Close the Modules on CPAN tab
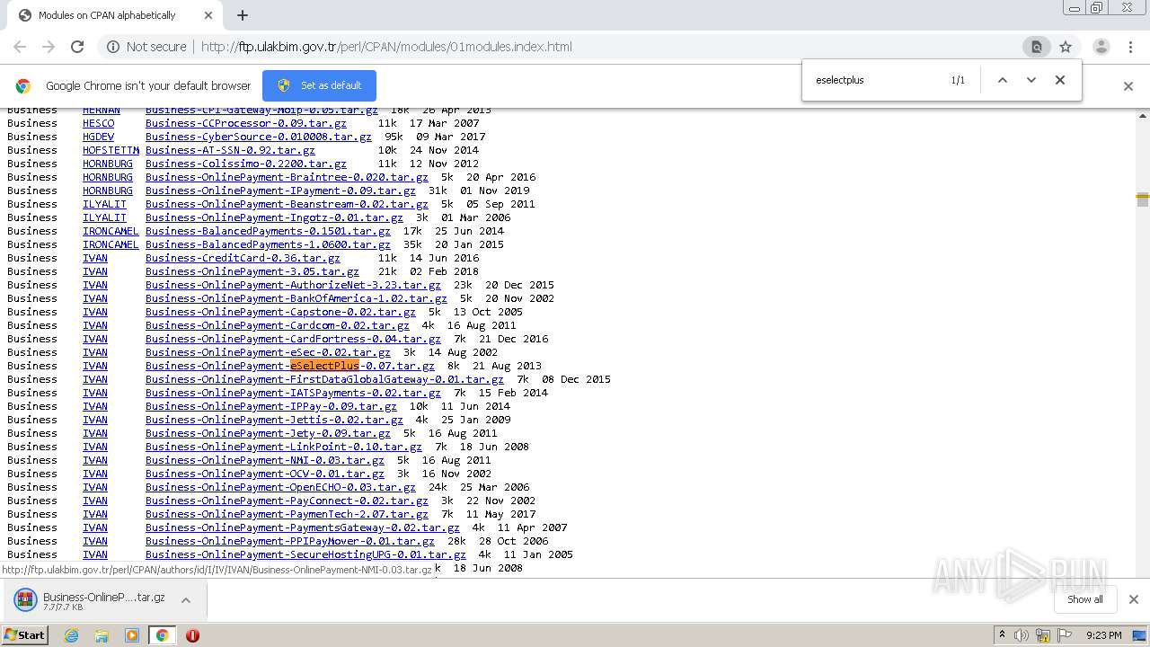This screenshot has height=647, width=1150. [x=208, y=15]
